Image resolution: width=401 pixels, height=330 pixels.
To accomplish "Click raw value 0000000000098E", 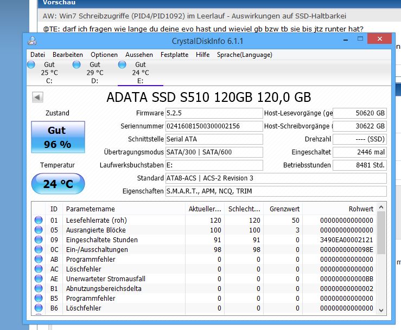I will click(x=347, y=250).
